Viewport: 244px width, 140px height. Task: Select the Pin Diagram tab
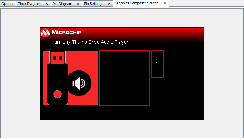point(62,4)
